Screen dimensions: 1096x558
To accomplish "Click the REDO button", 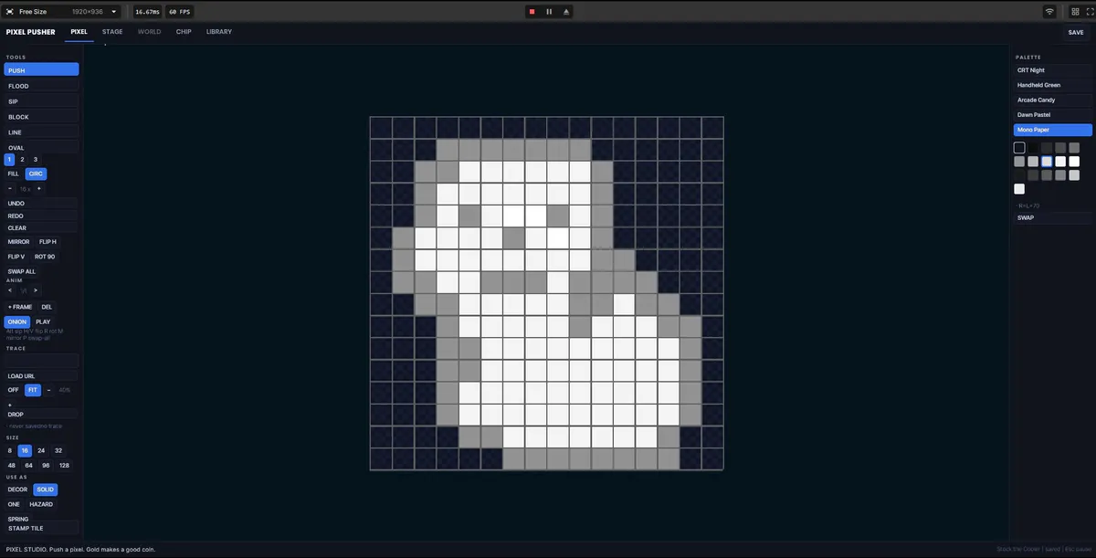I will click(41, 216).
